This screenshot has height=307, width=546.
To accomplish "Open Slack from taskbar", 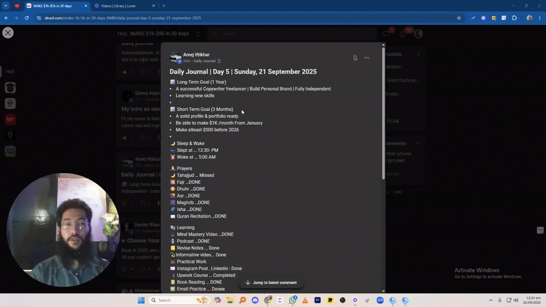I will click(x=368, y=300).
